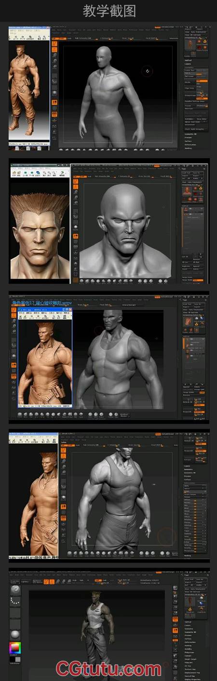Click reference figure image in first screenshot viewer
Screen dimensions: 217x681
29,90
